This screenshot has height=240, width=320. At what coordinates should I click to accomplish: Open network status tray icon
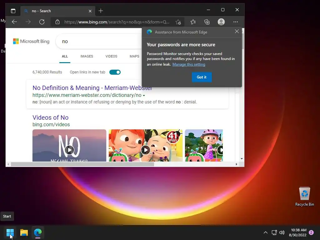point(274,232)
